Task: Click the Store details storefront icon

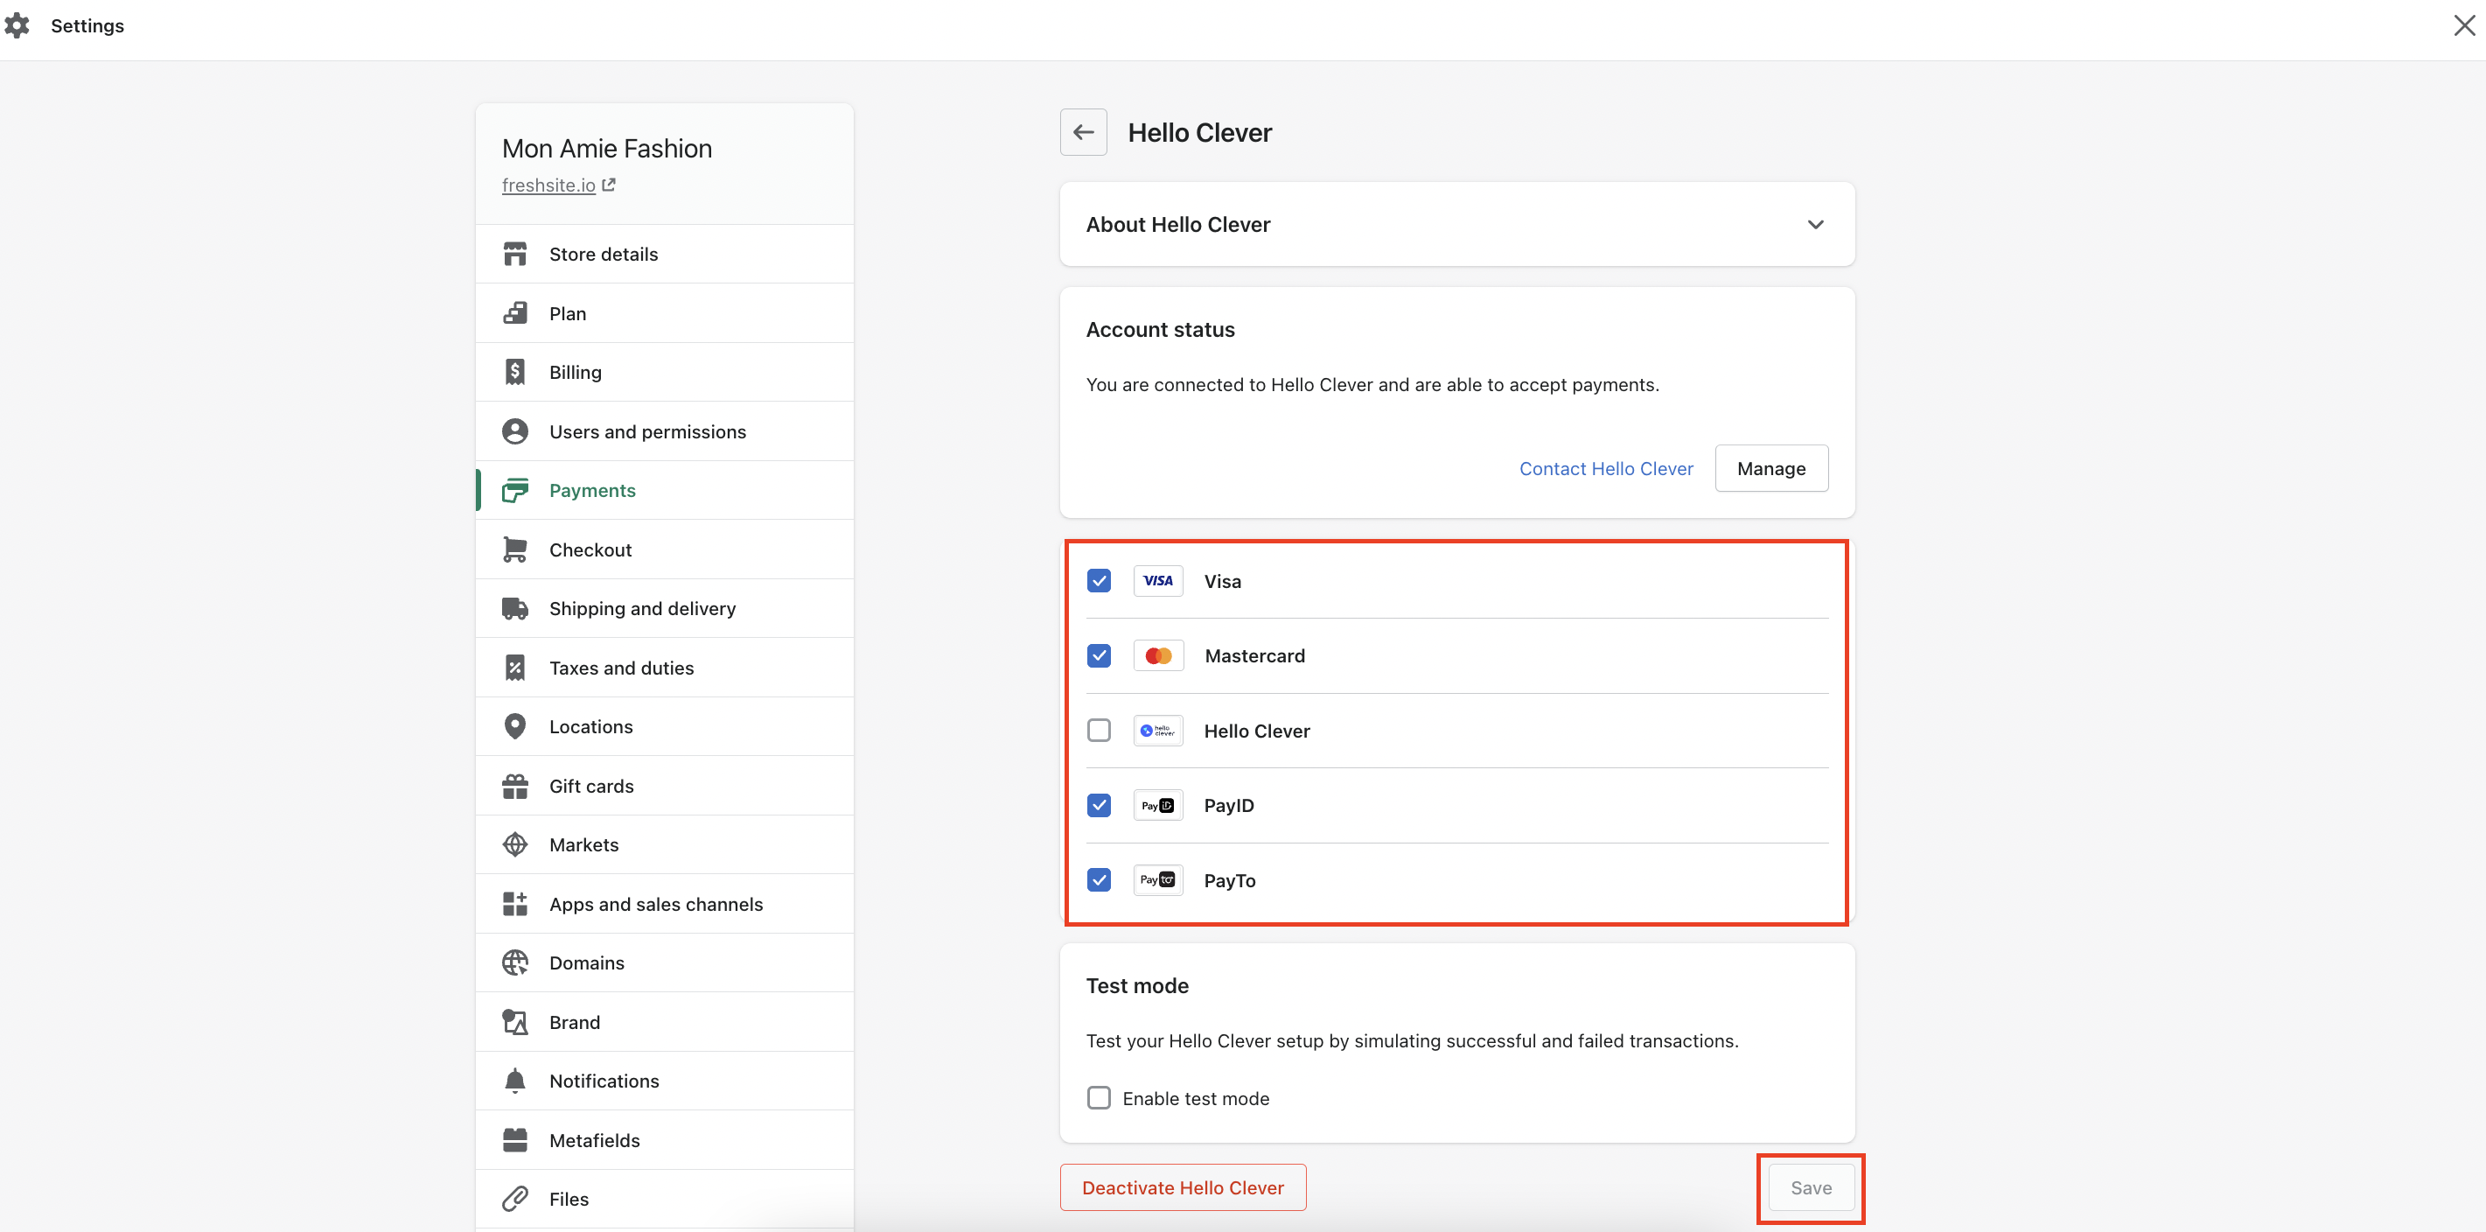Action: (x=514, y=254)
